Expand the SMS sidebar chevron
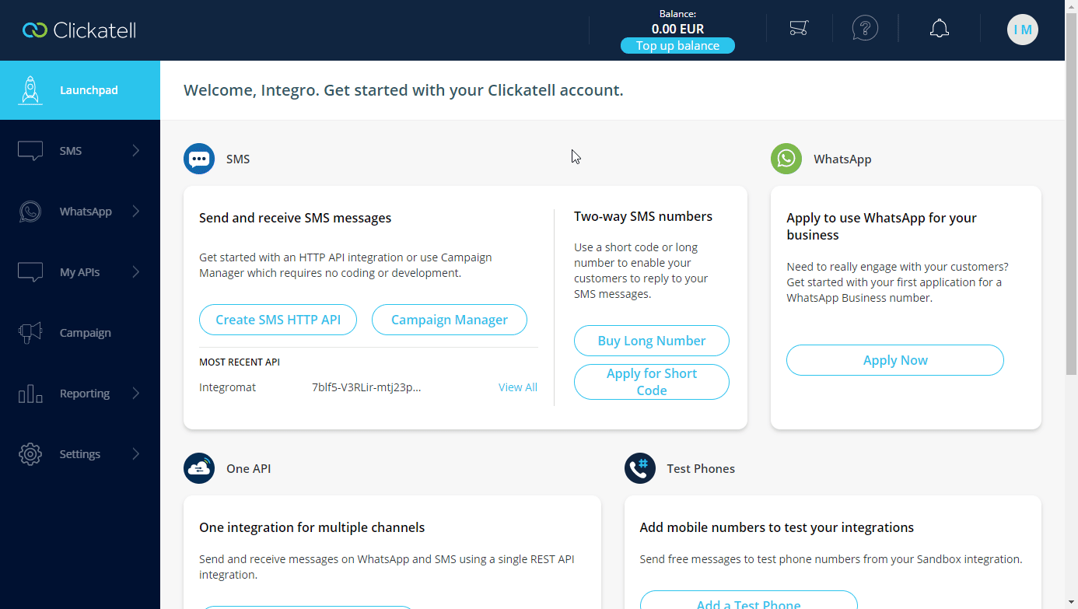This screenshot has height=609, width=1078. coord(136,151)
